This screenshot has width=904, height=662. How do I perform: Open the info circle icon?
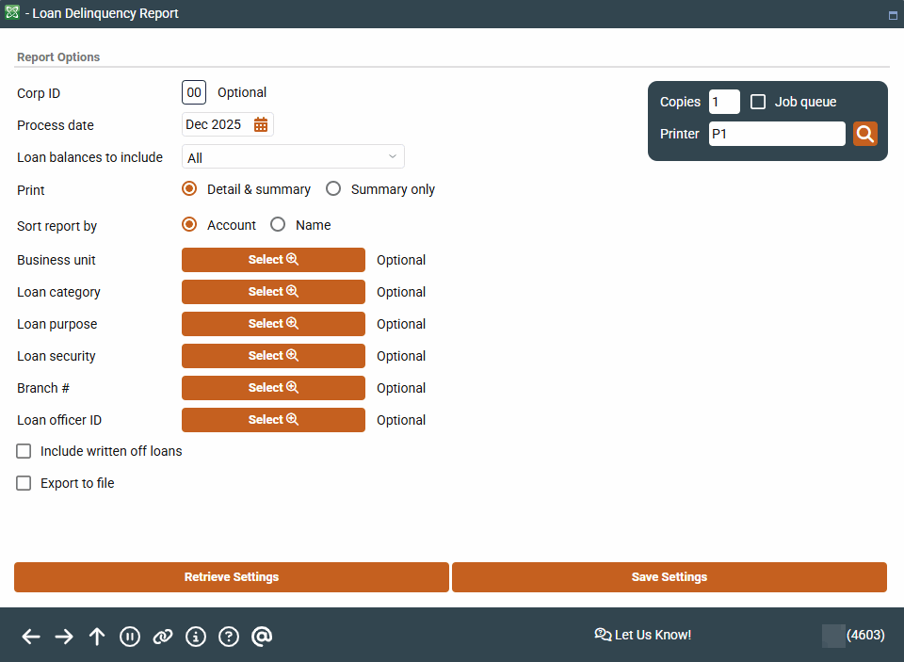pos(196,637)
